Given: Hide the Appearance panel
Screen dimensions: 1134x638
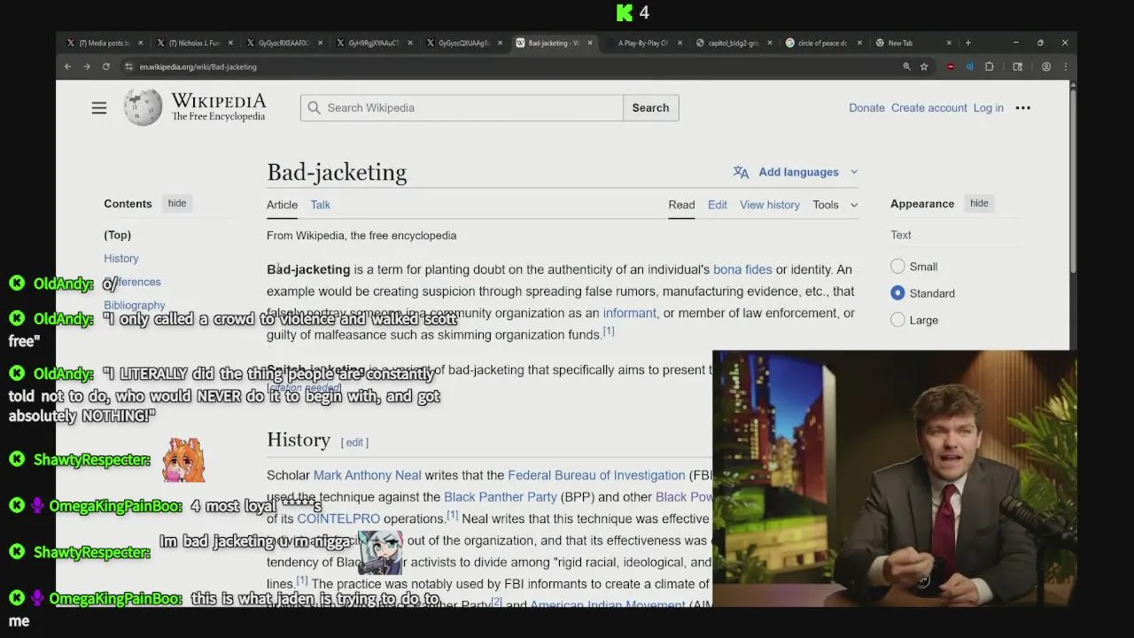Looking at the screenshot, I should (x=979, y=203).
